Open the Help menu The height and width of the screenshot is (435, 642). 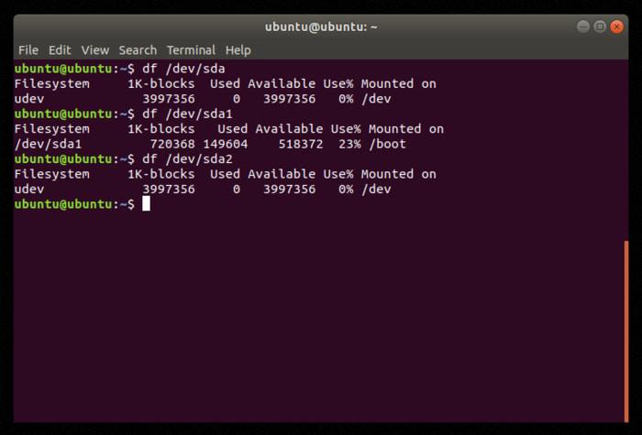point(238,50)
